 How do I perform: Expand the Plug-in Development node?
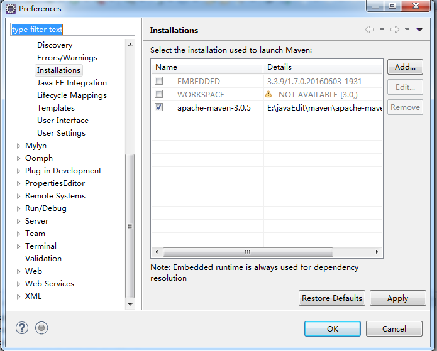[x=18, y=171]
